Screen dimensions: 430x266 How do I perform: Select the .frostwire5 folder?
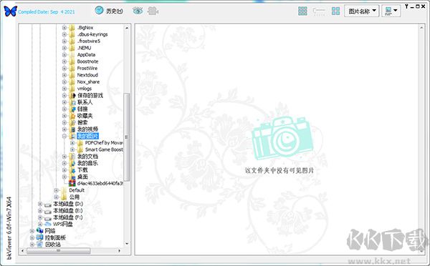[x=89, y=41]
